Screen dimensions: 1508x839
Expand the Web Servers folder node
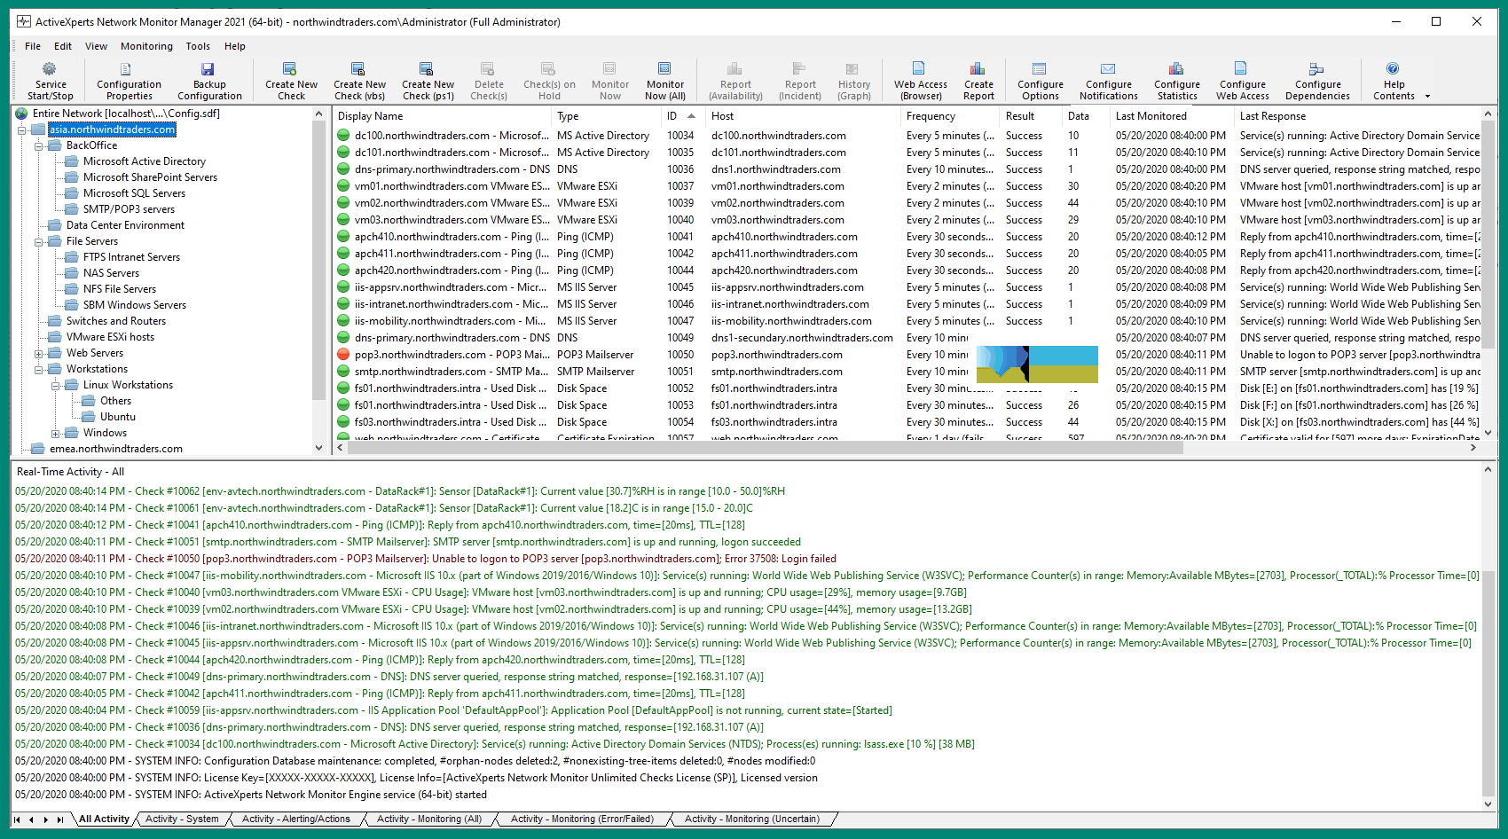click(39, 353)
